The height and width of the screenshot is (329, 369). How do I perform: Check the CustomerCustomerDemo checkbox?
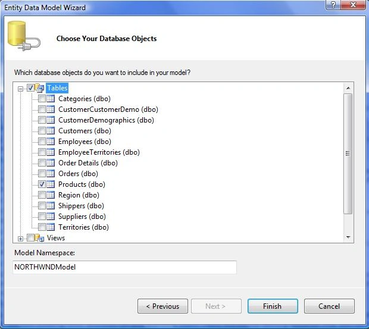tap(42, 109)
